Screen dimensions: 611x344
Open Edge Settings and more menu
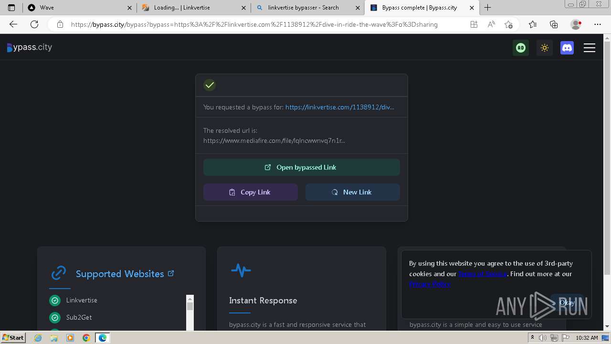[598, 24]
